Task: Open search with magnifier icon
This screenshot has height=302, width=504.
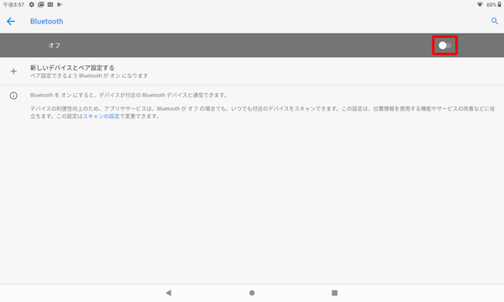Action: pyautogui.click(x=495, y=22)
